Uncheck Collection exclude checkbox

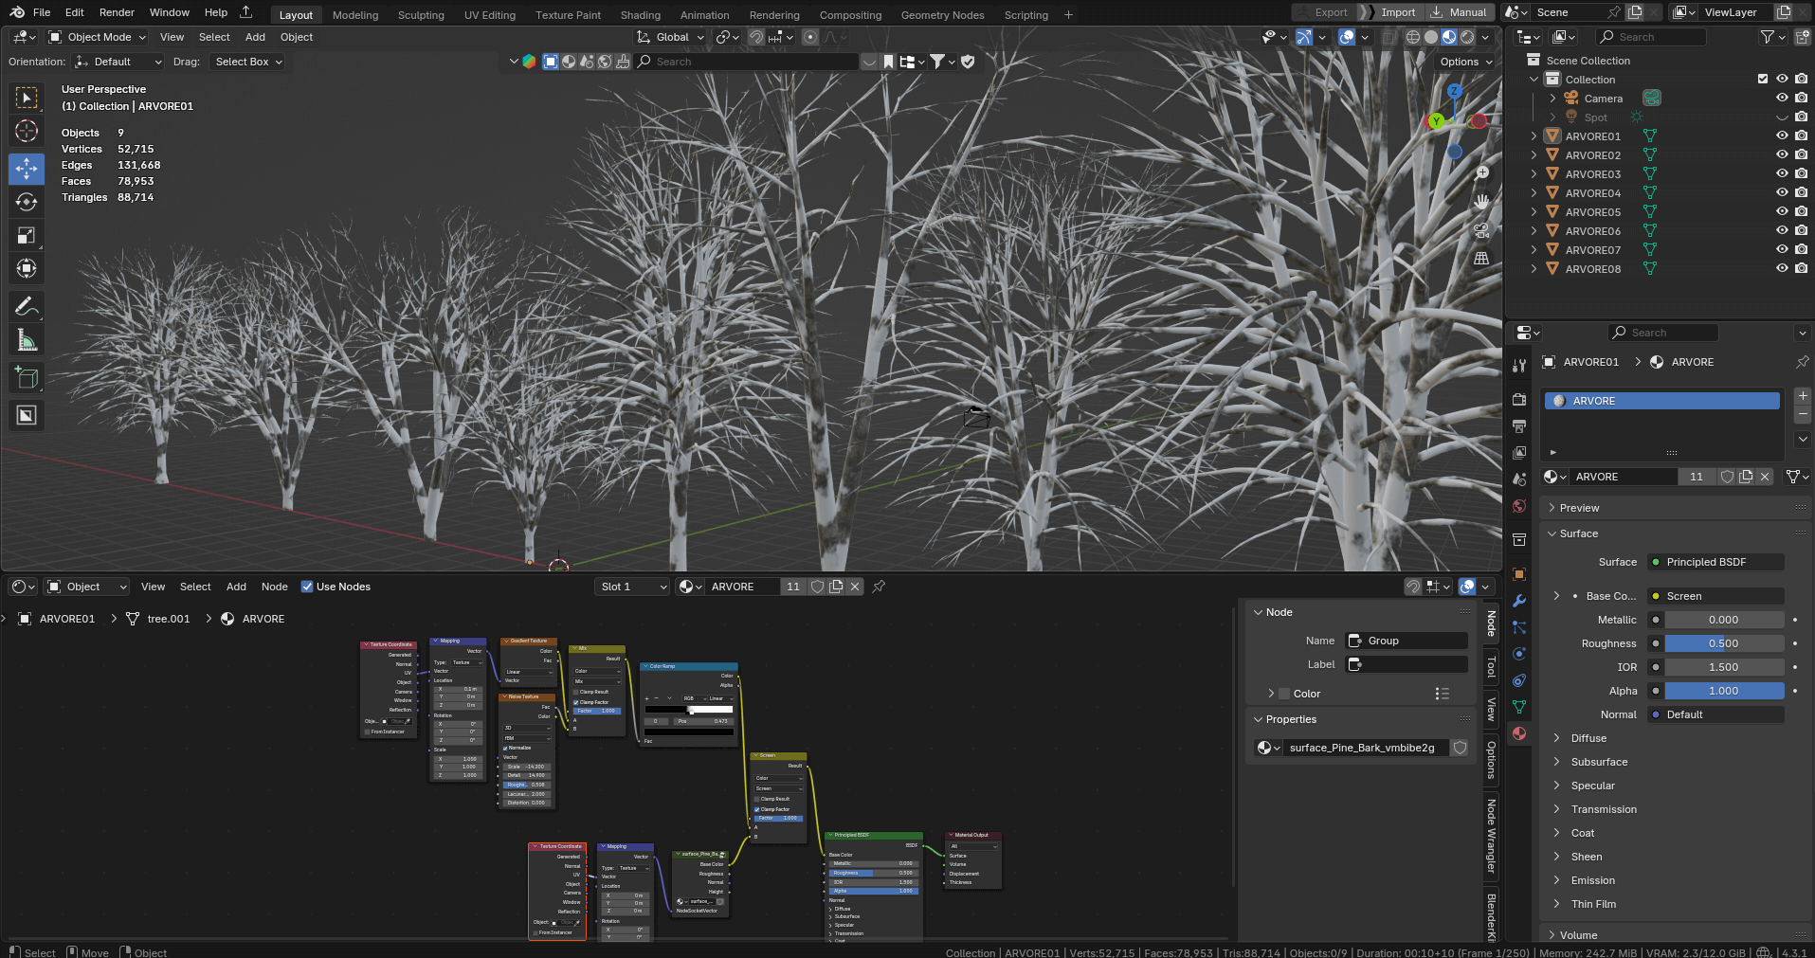point(1763,79)
